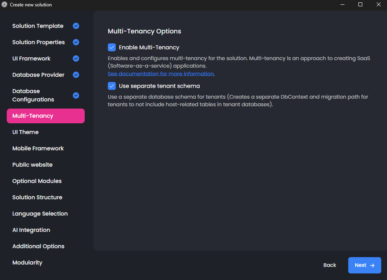This screenshot has width=387, height=280.
Task: Open the Solution Structure step
Action: coord(37,197)
